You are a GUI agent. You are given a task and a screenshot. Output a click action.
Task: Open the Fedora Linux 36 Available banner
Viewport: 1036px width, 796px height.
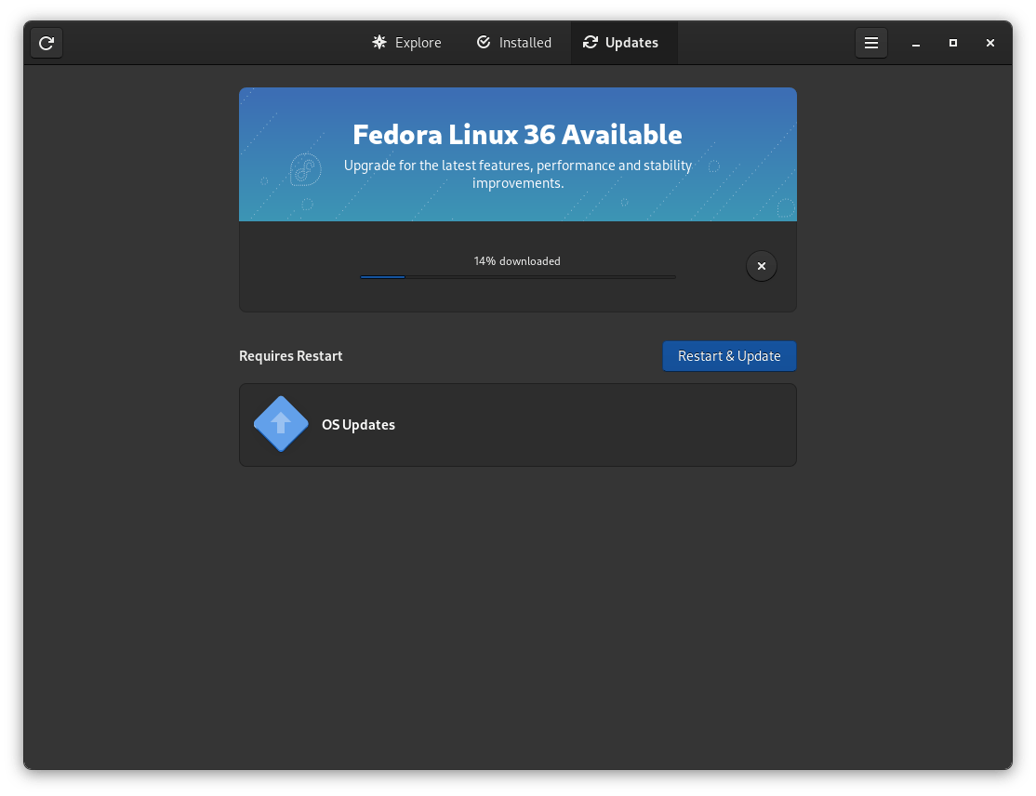tap(517, 153)
